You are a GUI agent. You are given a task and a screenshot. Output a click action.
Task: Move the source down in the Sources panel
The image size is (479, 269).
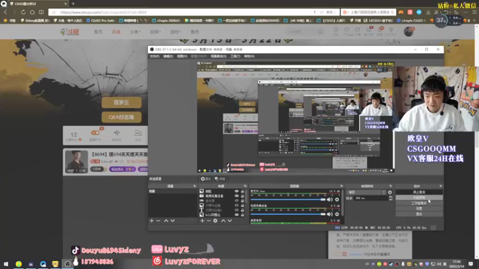[230, 221]
